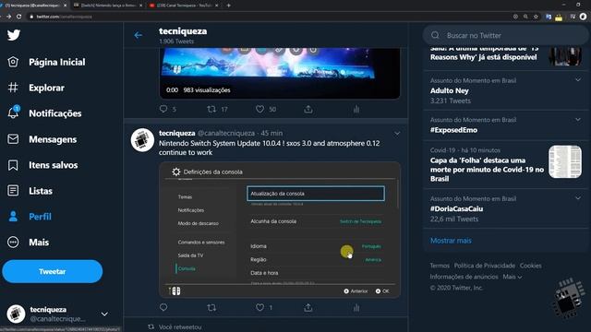Open Informações de anúncios footer link
Viewport: 591px width, 332px height.
pos(464,277)
